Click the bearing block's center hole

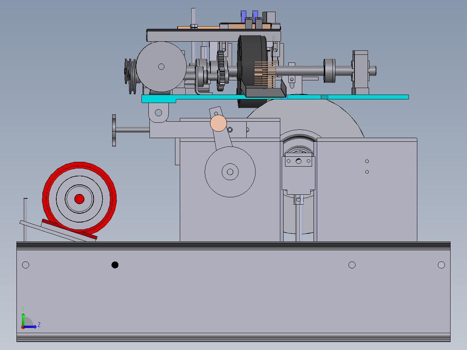tap(299, 161)
